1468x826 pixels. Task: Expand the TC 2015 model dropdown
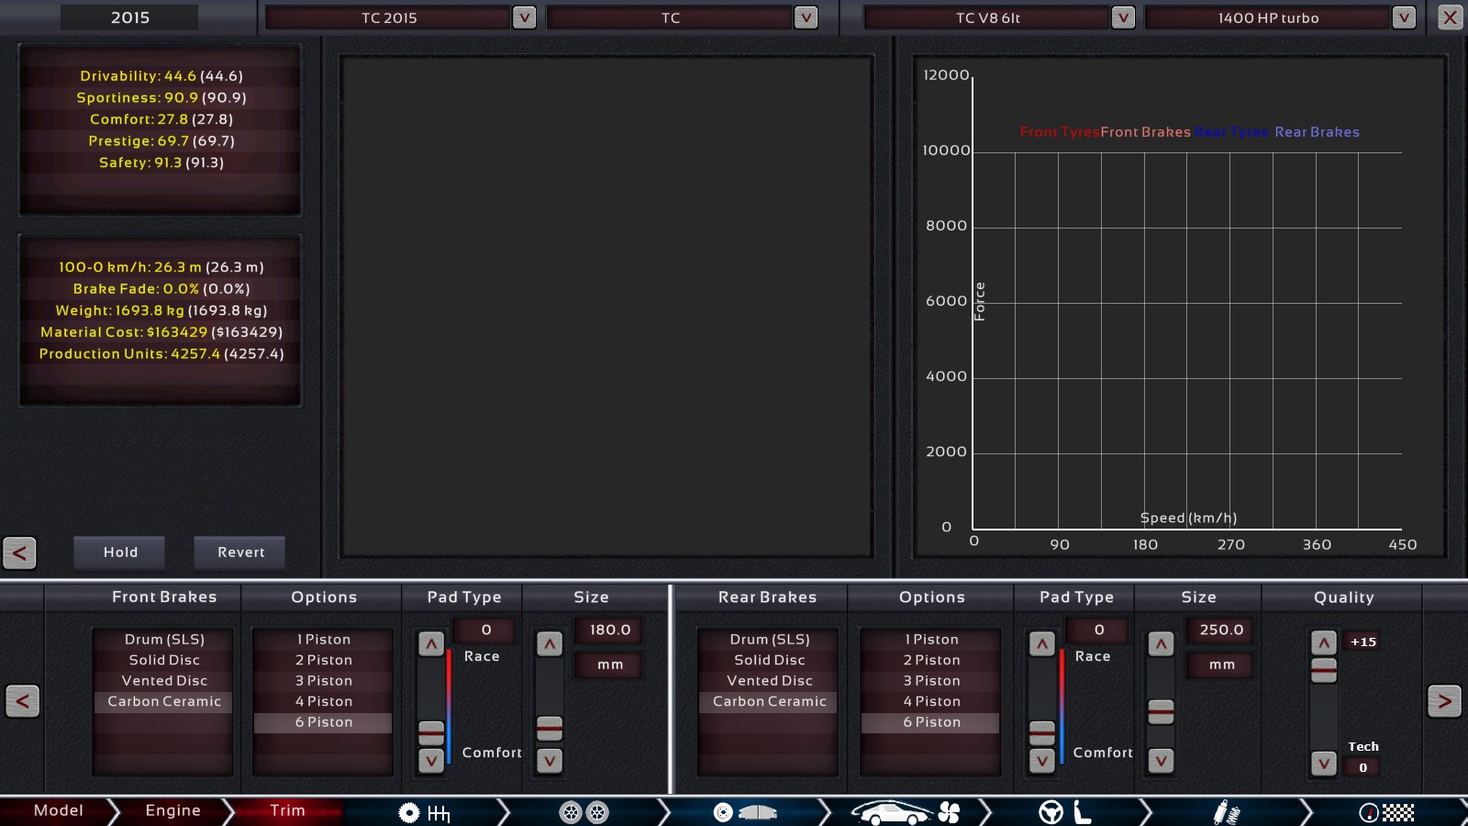524,17
